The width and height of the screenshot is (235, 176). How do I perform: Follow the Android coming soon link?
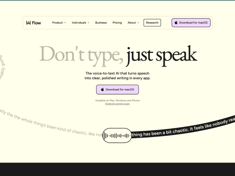click(x=117, y=104)
